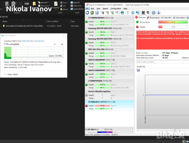189x143 pixels.
Task: Click the globe icon in Hard Disk Sentinel toolbar
Action: coord(122,13)
